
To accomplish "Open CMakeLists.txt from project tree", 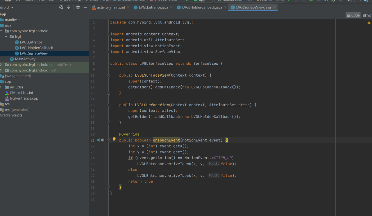I will tap(22, 93).
